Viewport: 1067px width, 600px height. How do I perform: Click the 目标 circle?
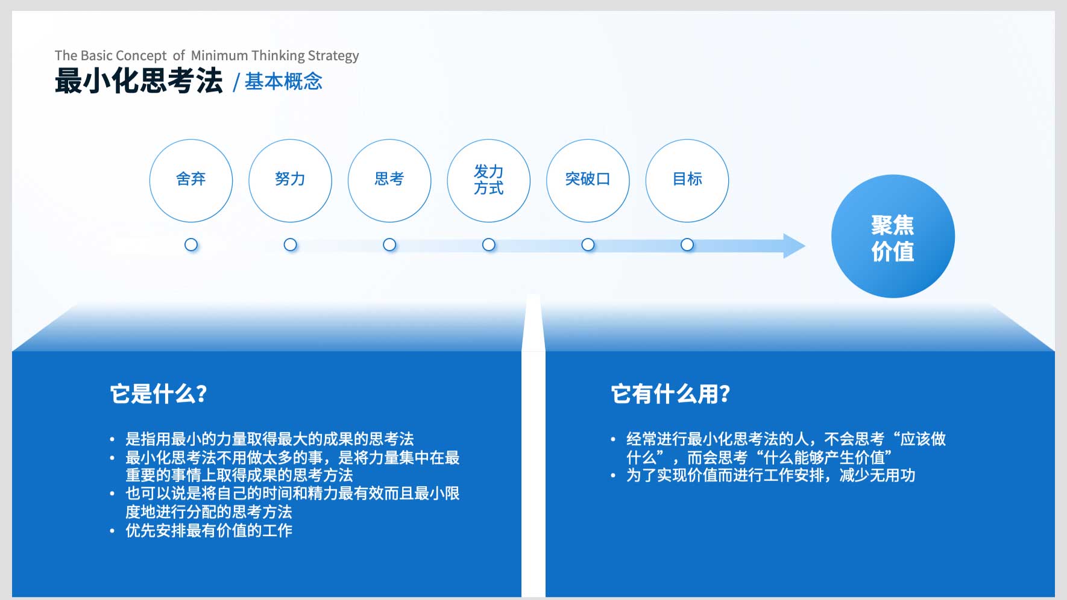687,181
